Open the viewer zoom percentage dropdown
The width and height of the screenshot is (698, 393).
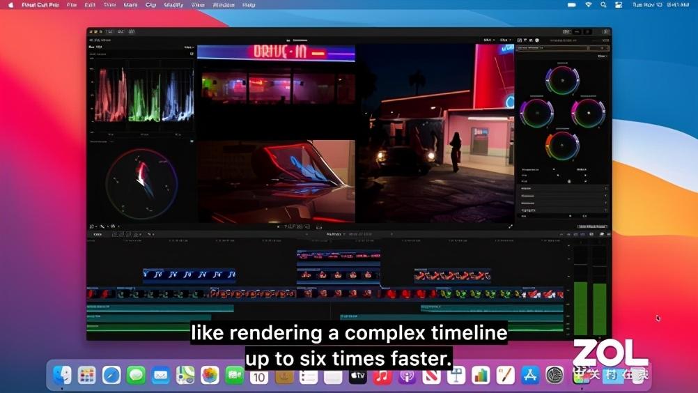[x=488, y=40]
